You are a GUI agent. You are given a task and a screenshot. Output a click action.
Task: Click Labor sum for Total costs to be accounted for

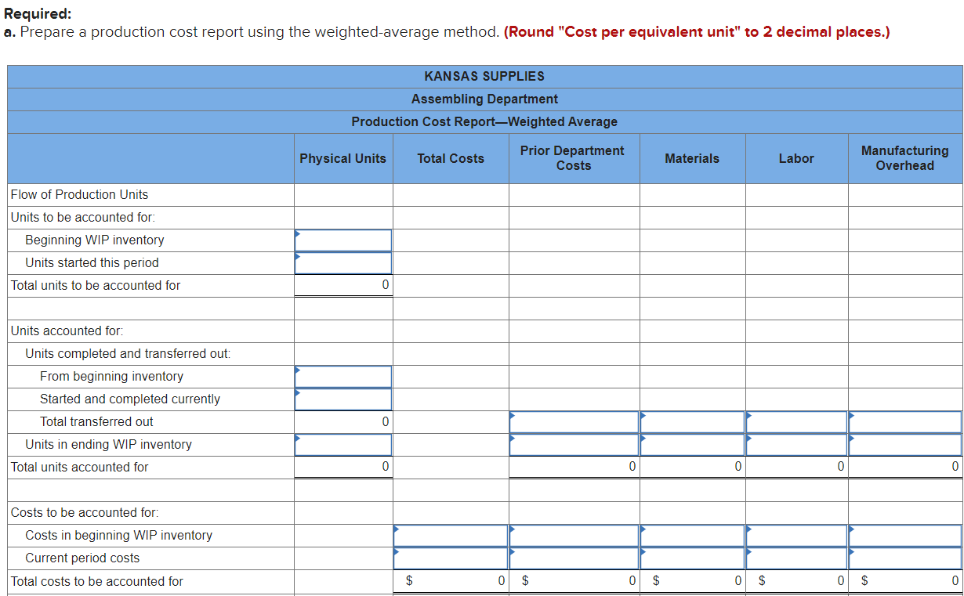click(796, 581)
